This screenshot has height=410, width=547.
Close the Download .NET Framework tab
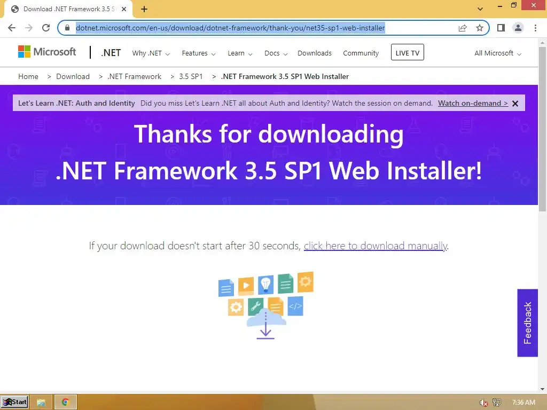point(124,9)
